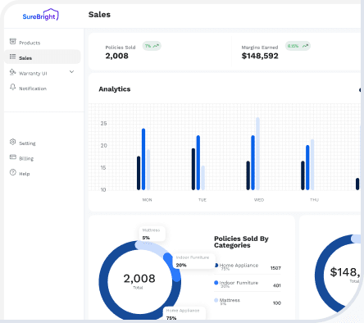Click the Analytics heading
364x323 pixels.
pos(115,89)
